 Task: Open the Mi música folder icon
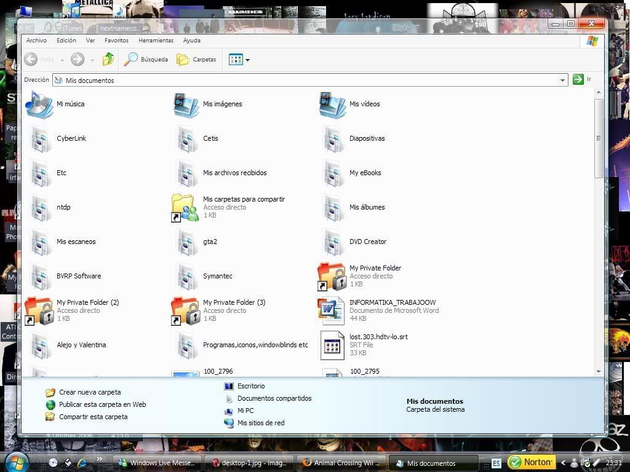[x=39, y=104]
